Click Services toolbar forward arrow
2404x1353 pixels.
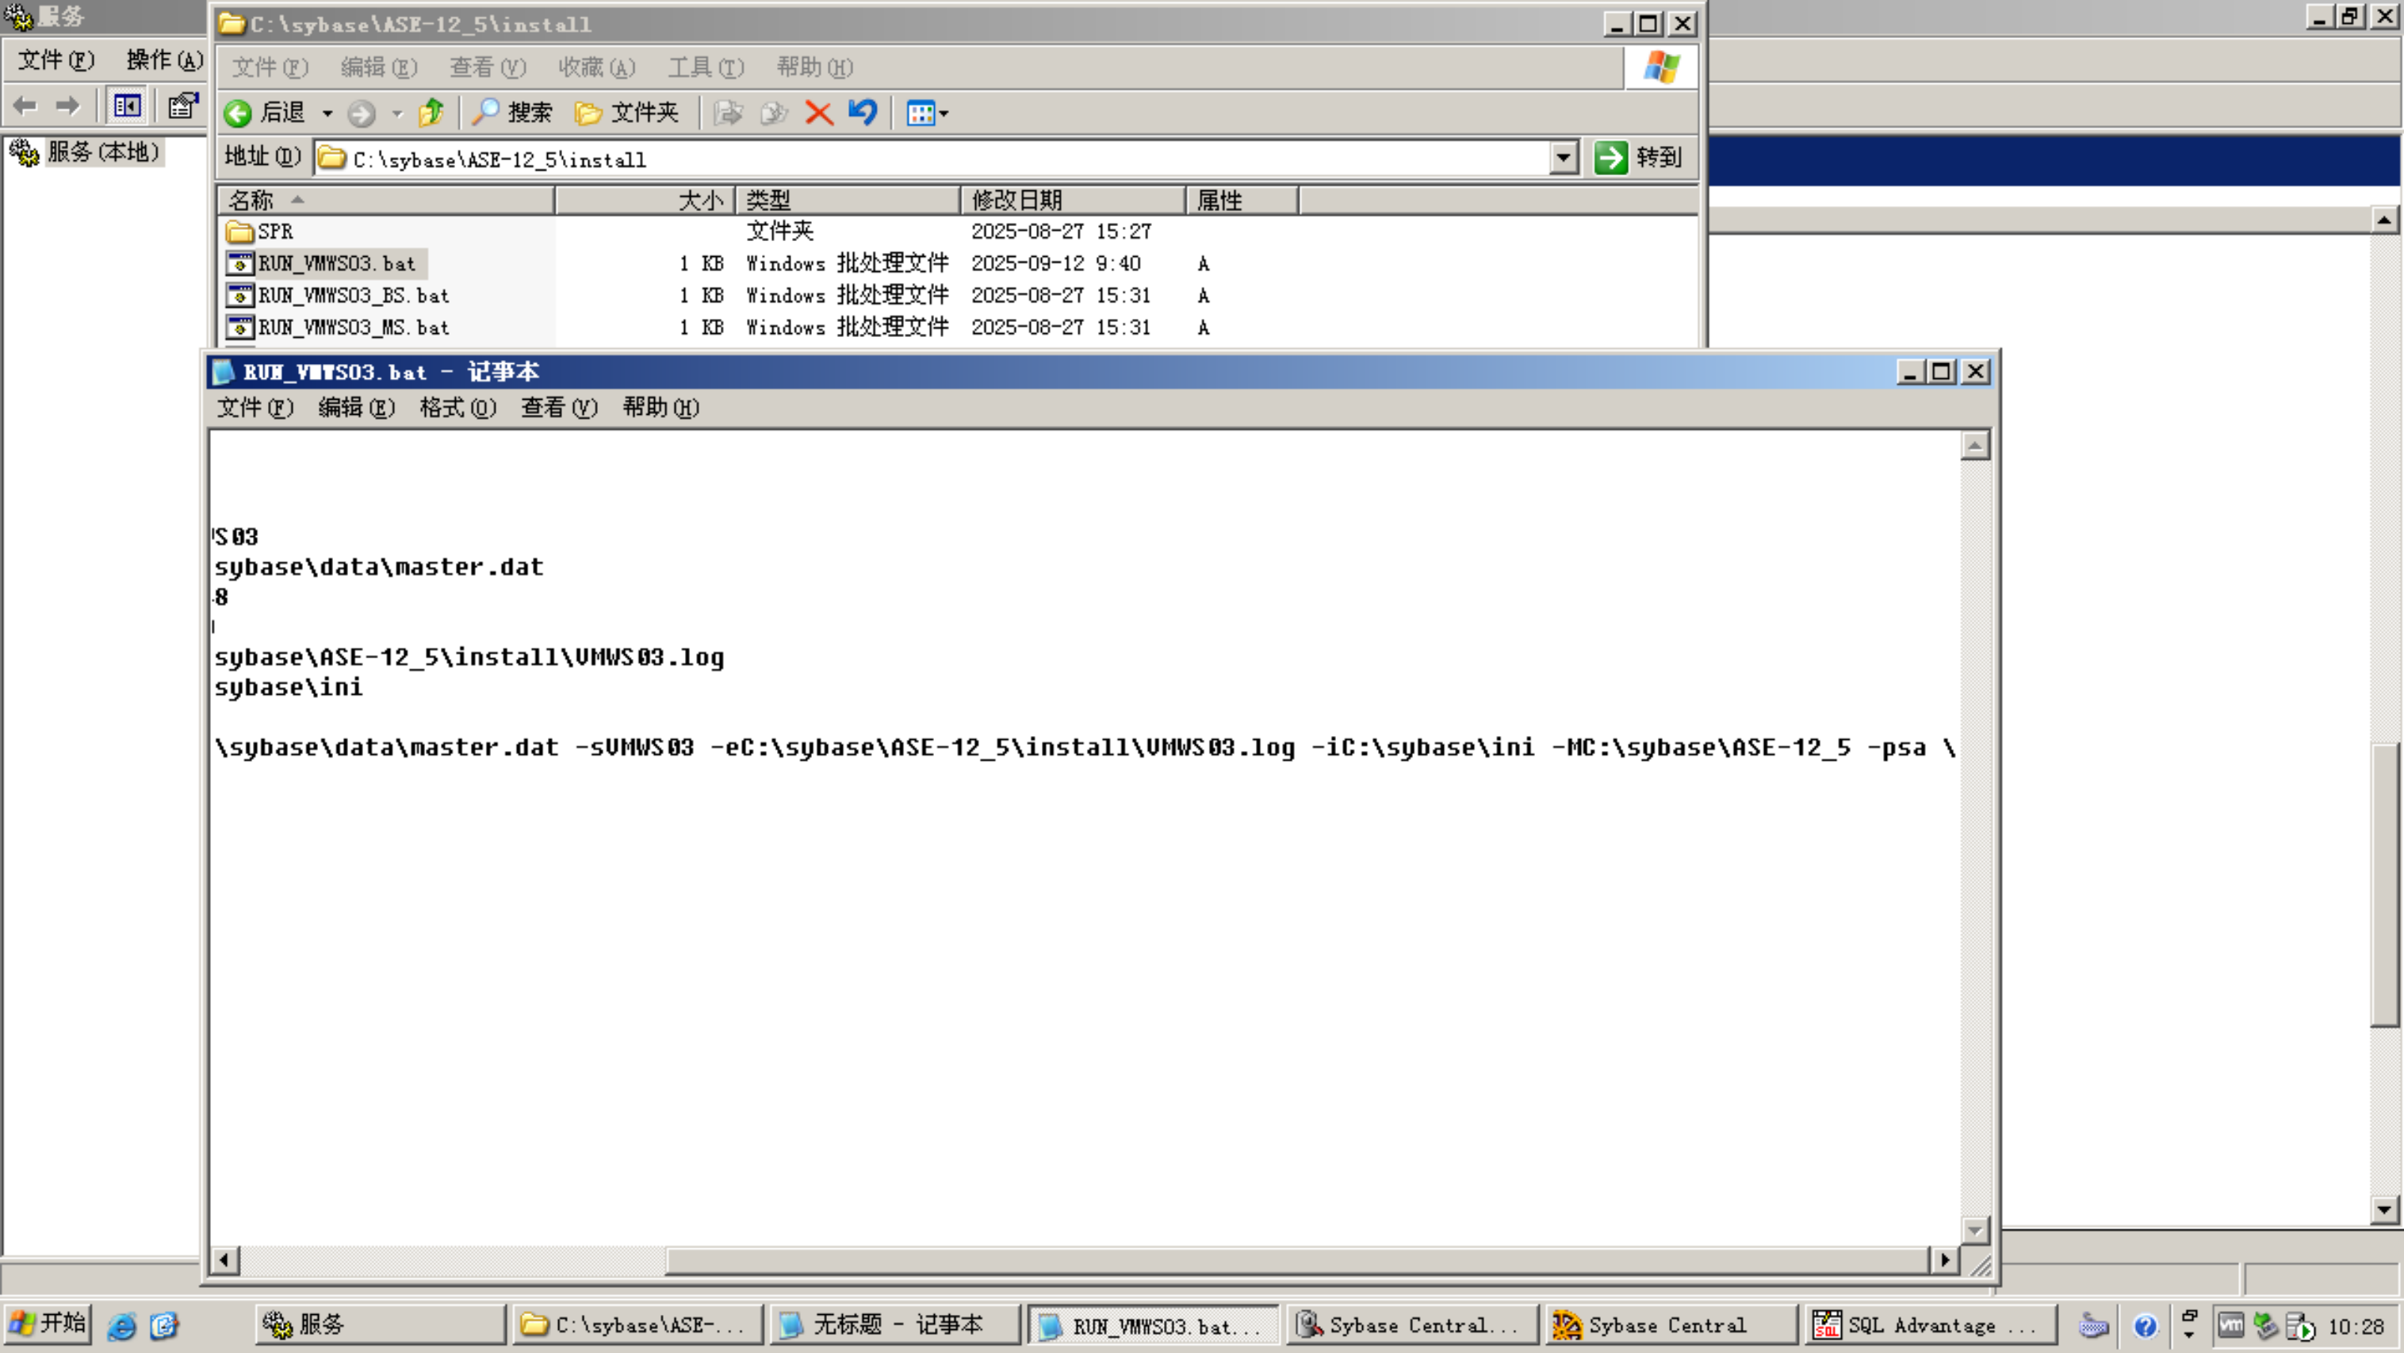68,105
